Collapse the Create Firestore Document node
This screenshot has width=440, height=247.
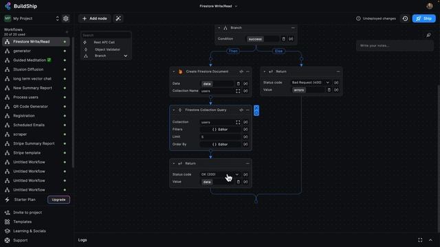pyautogui.click(x=174, y=71)
